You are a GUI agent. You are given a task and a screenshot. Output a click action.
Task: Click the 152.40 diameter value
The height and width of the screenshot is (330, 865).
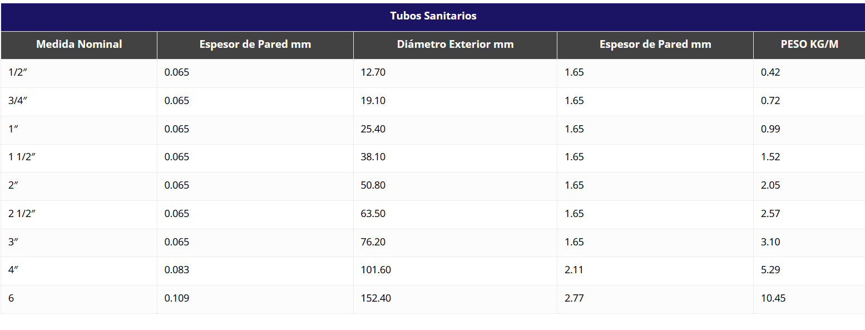click(375, 298)
